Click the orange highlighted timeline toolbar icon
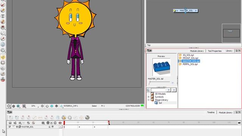 [64, 117]
